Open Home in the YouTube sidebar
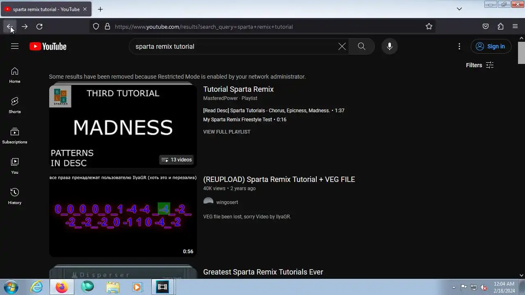 (x=15, y=75)
